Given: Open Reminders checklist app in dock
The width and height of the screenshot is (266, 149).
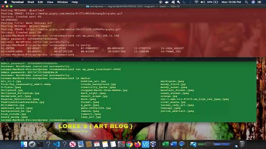Looking at the screenshot, I should (x=113, y=144).
